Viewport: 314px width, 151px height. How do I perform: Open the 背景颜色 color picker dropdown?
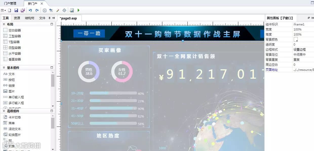pos(296,40)
